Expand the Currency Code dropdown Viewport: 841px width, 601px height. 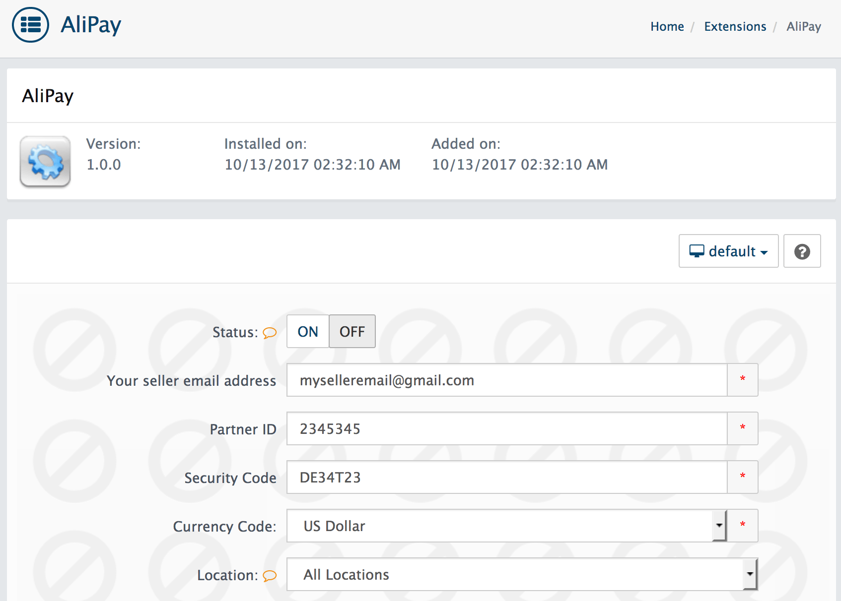tap(507, 526)
